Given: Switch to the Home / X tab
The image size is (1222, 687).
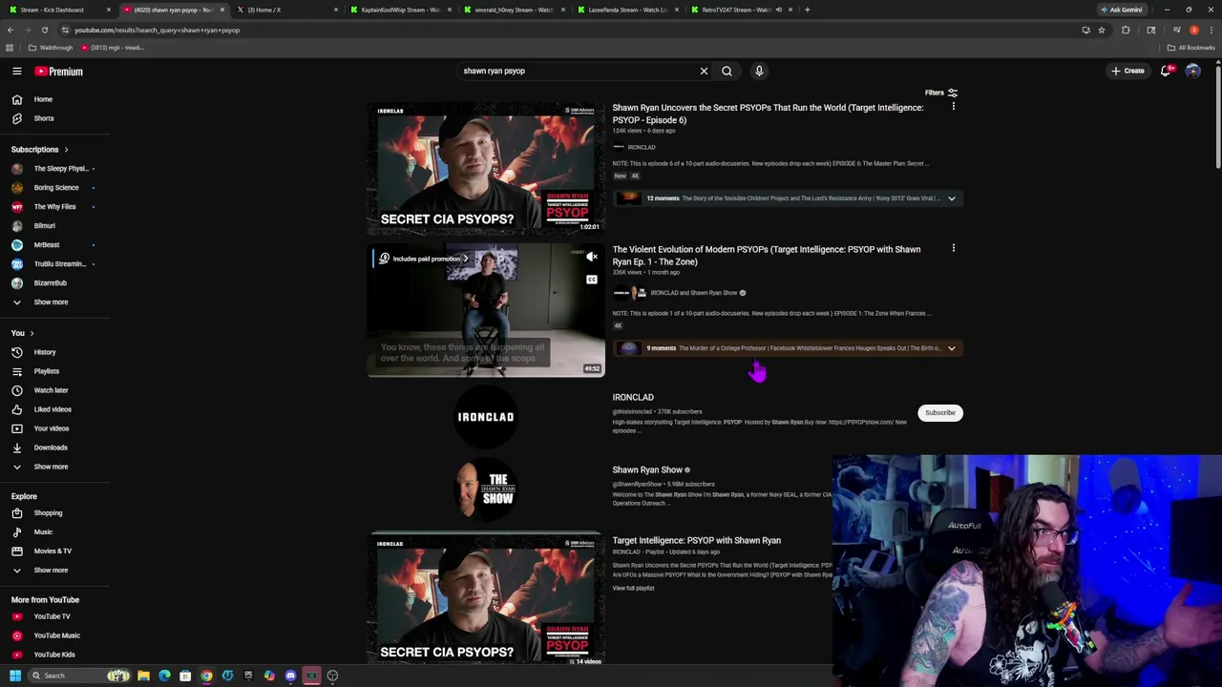Looking at the screenshot, I should pyautogui.click(x=286, y=10).
